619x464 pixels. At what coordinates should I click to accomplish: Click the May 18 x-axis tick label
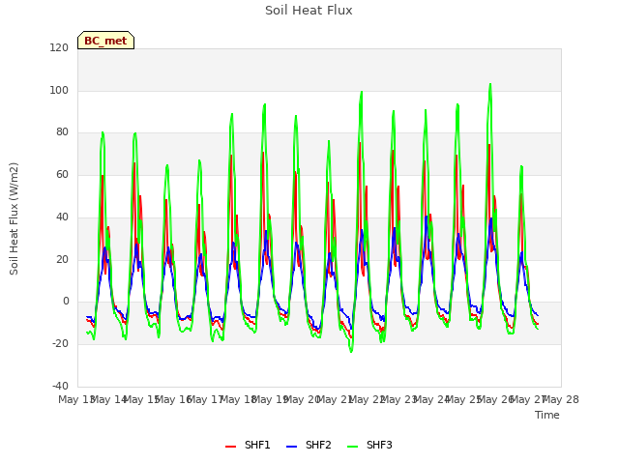[x=238, y=399]
